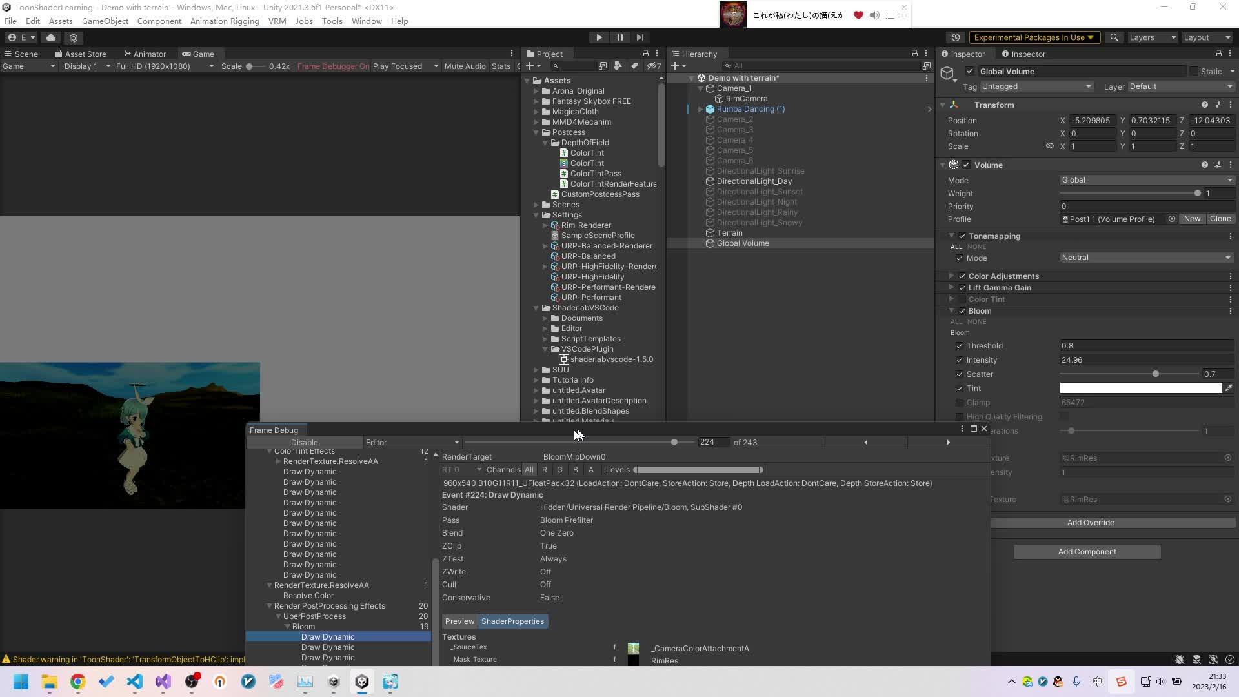The height and width of the screenshot is (697, 1239).
Task: Open the Stats overlay in the Game view
Action: 501,66
